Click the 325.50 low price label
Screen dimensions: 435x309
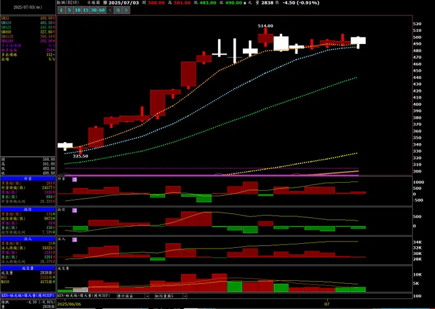(x=81, y=156)
